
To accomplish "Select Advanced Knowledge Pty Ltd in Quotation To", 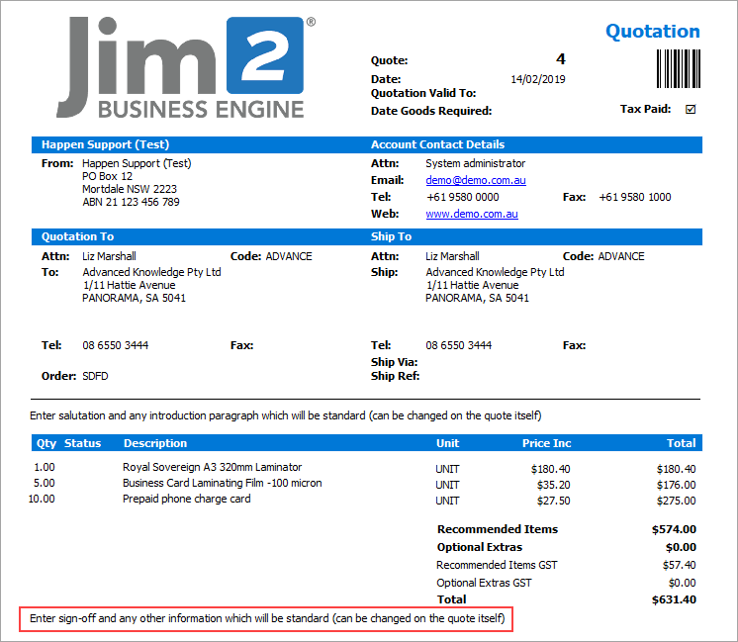I will [151, 272].
